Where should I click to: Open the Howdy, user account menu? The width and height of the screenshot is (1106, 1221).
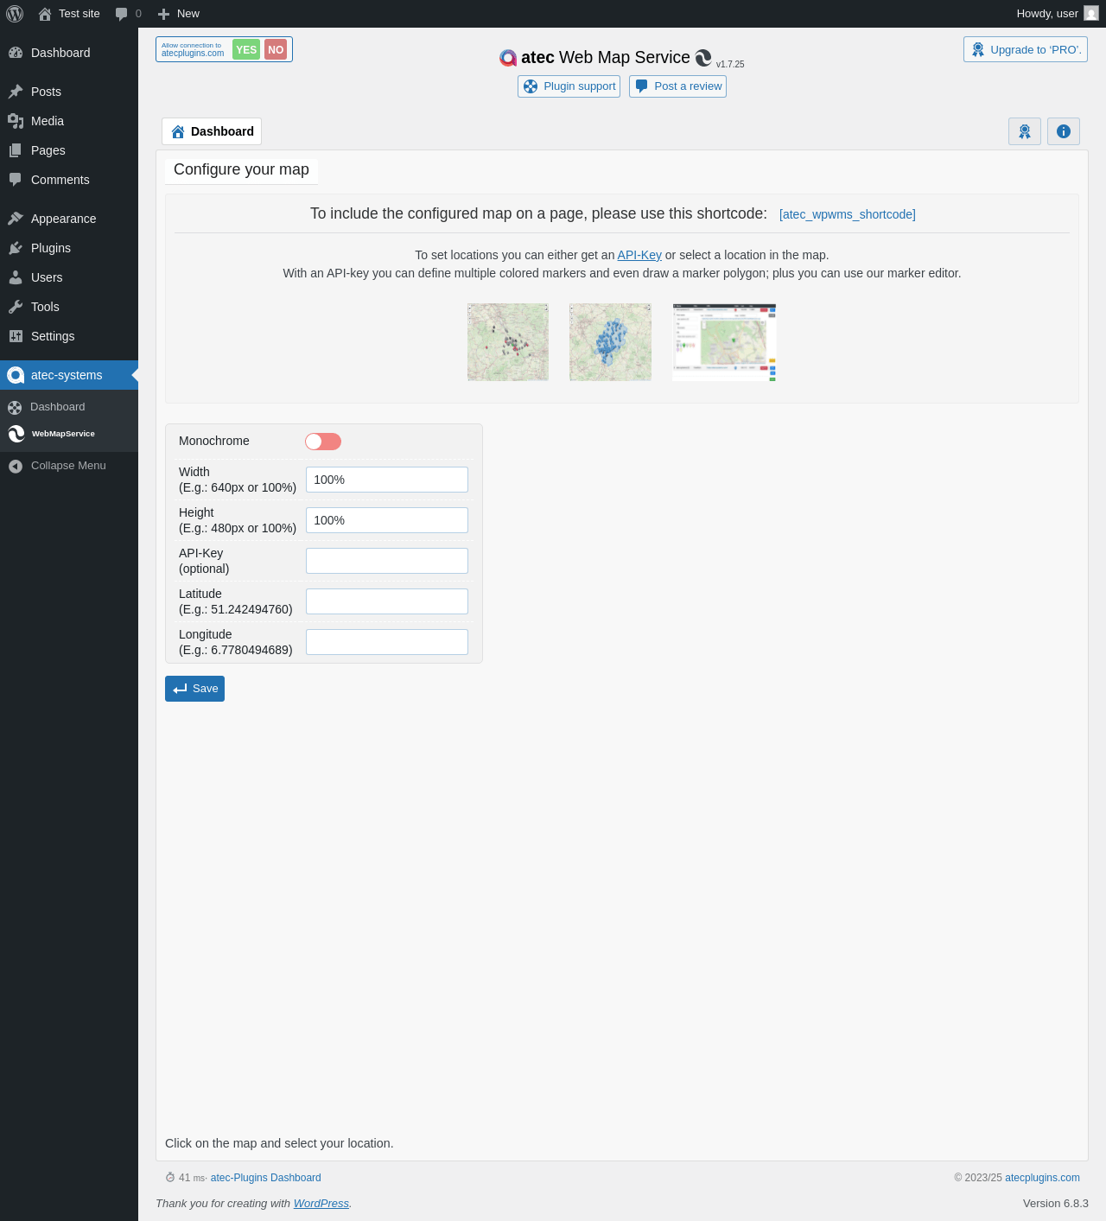(1057, 14)
